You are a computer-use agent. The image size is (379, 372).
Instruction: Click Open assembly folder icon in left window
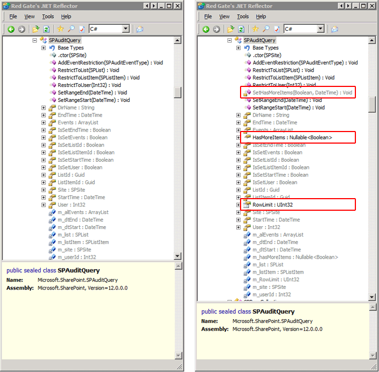click(36, 29)
